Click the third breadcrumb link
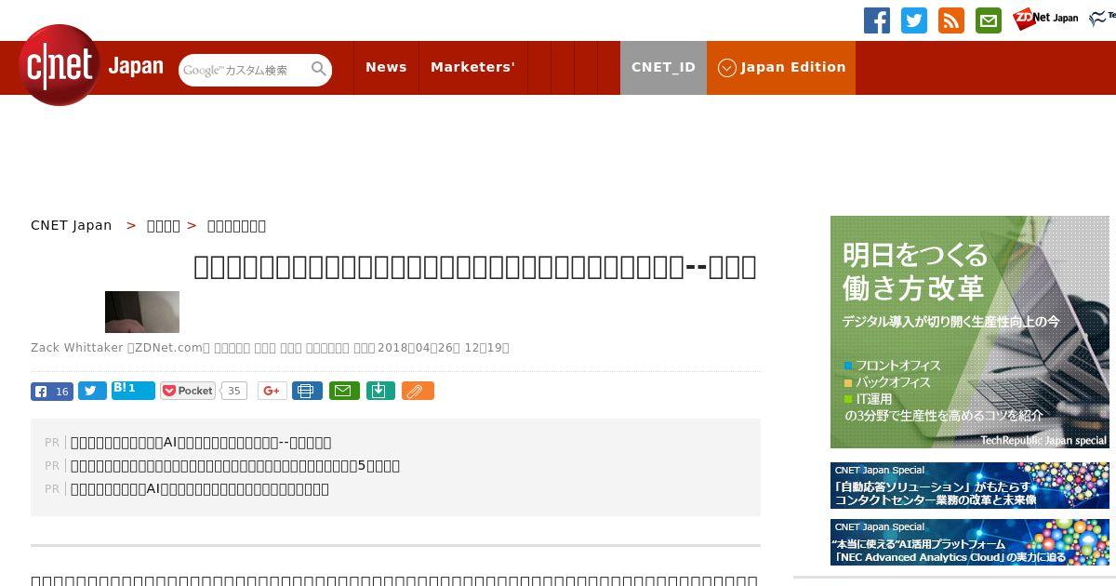1116x586 pixels. coord(236,225)
